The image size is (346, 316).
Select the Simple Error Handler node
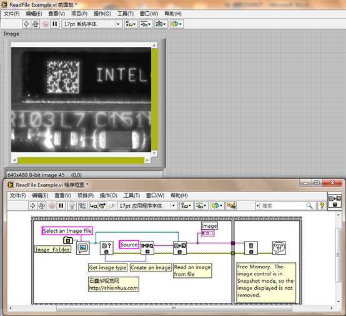(x=279, y=248)
